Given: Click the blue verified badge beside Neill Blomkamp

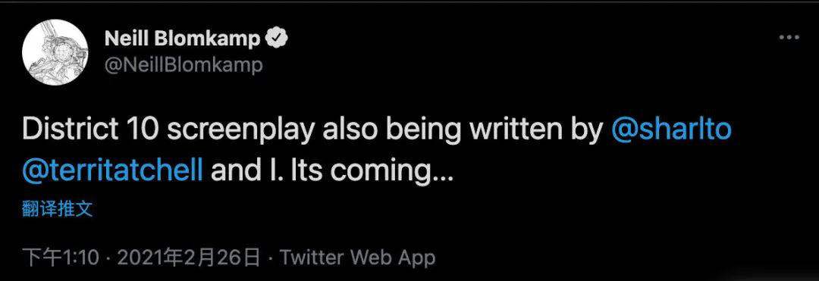Looking at the screenshot, I should point(278,39).
